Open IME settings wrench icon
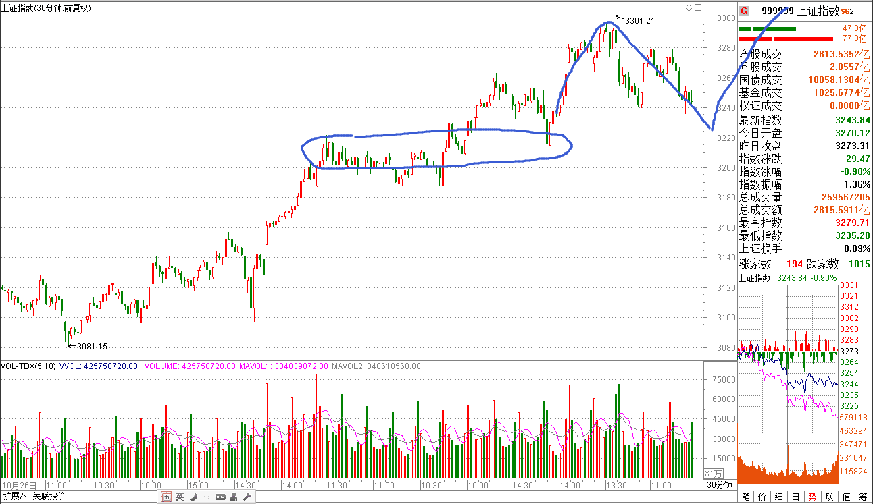 247,497
